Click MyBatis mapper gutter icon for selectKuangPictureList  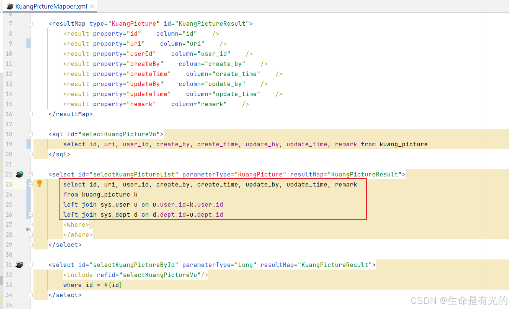19,174
